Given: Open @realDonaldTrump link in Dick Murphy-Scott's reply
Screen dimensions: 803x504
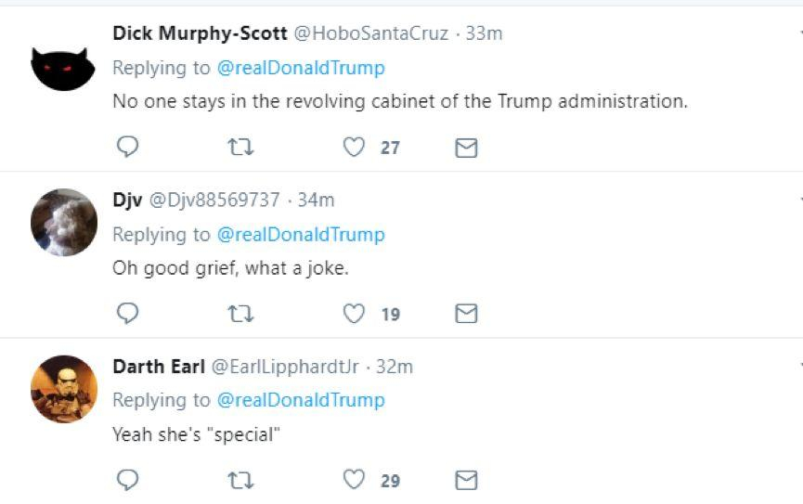Looking at the screenshot, I should (301, 68).
